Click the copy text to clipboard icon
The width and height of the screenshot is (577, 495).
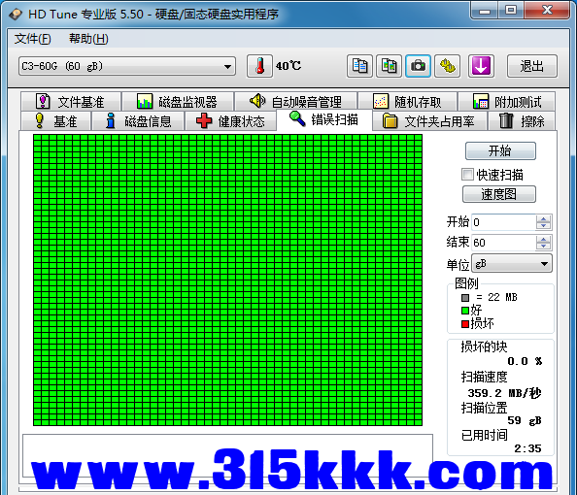[359, 66]
